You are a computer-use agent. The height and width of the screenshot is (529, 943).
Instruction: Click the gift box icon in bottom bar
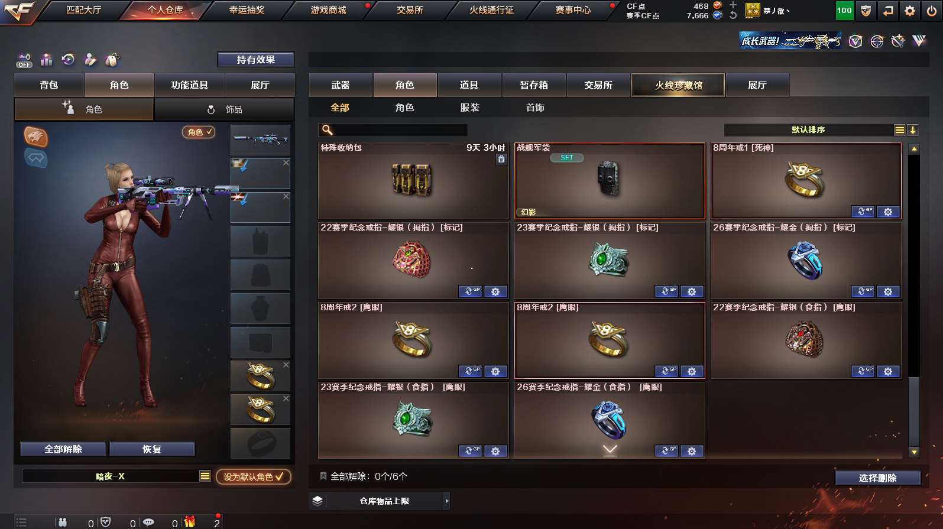coord(190,522)
